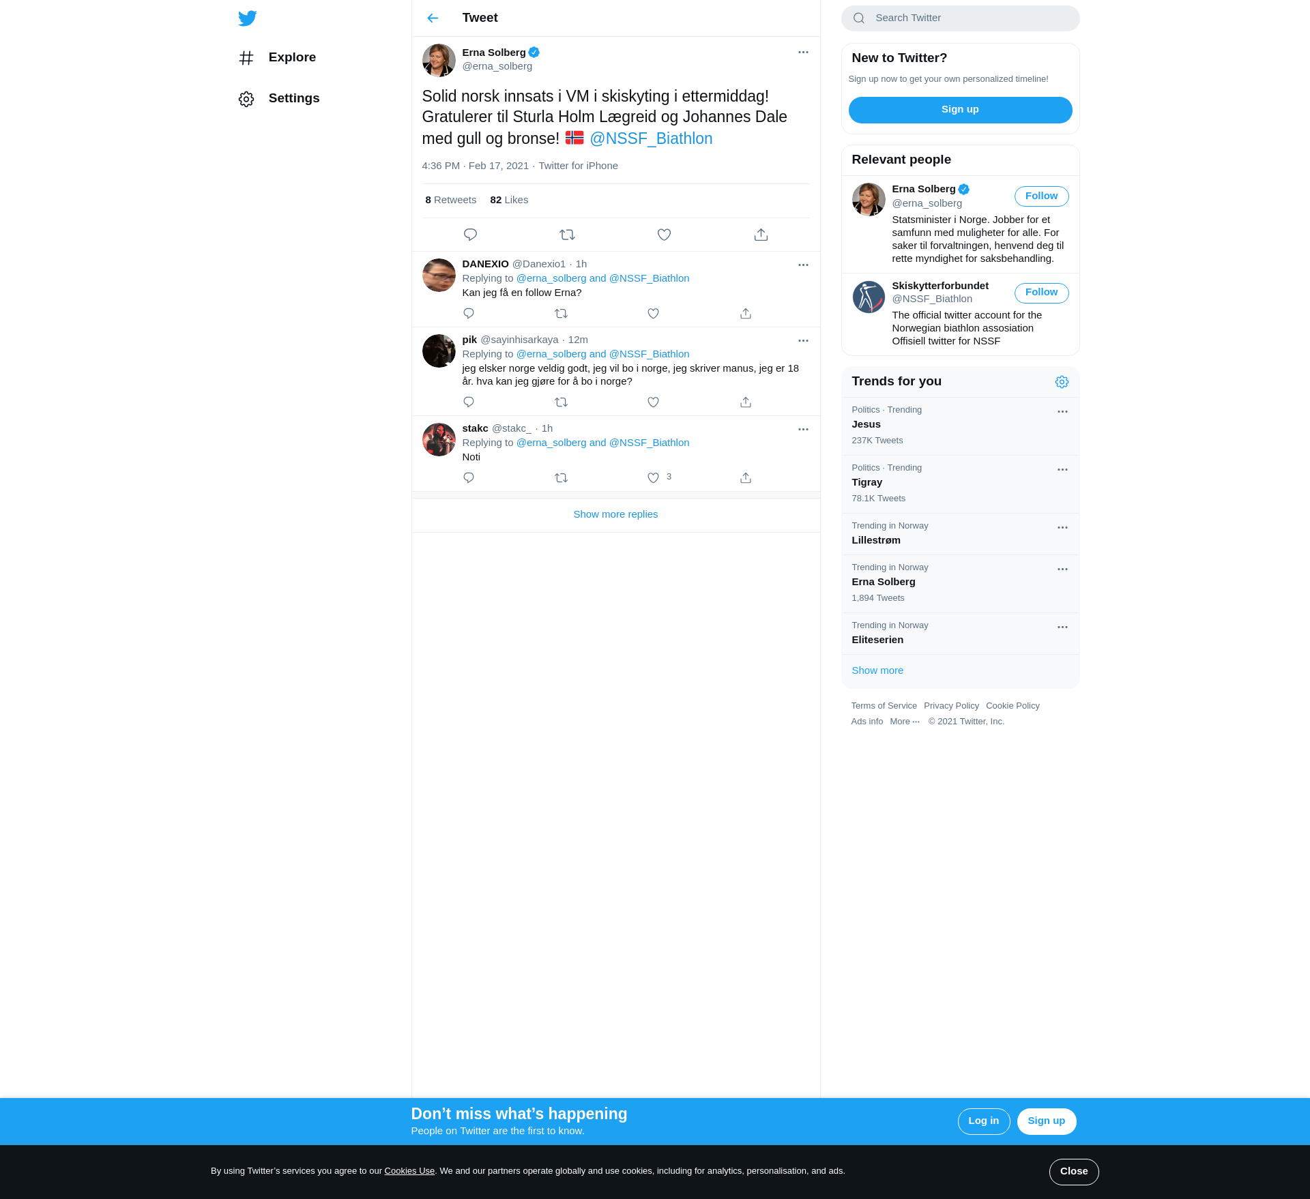Open the Eliteserien trending topic

[960, 634]
